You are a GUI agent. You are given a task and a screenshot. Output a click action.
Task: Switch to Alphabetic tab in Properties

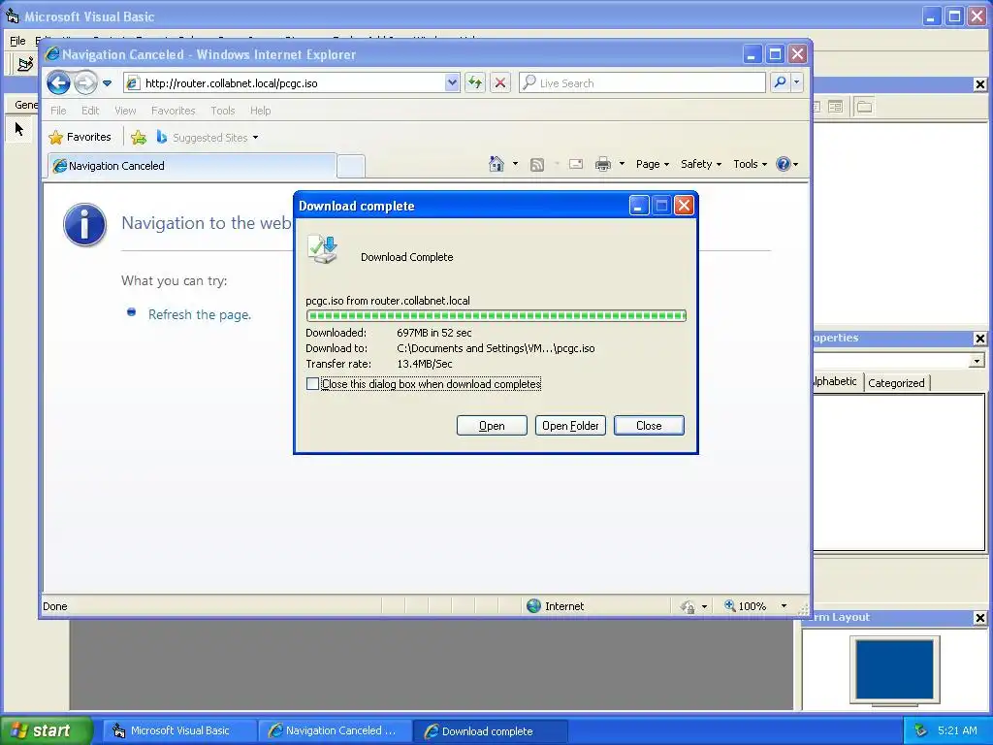coord(835,381)
